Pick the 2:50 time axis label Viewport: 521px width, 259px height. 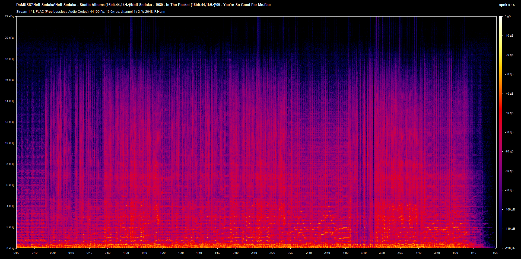tap(327, 253)
